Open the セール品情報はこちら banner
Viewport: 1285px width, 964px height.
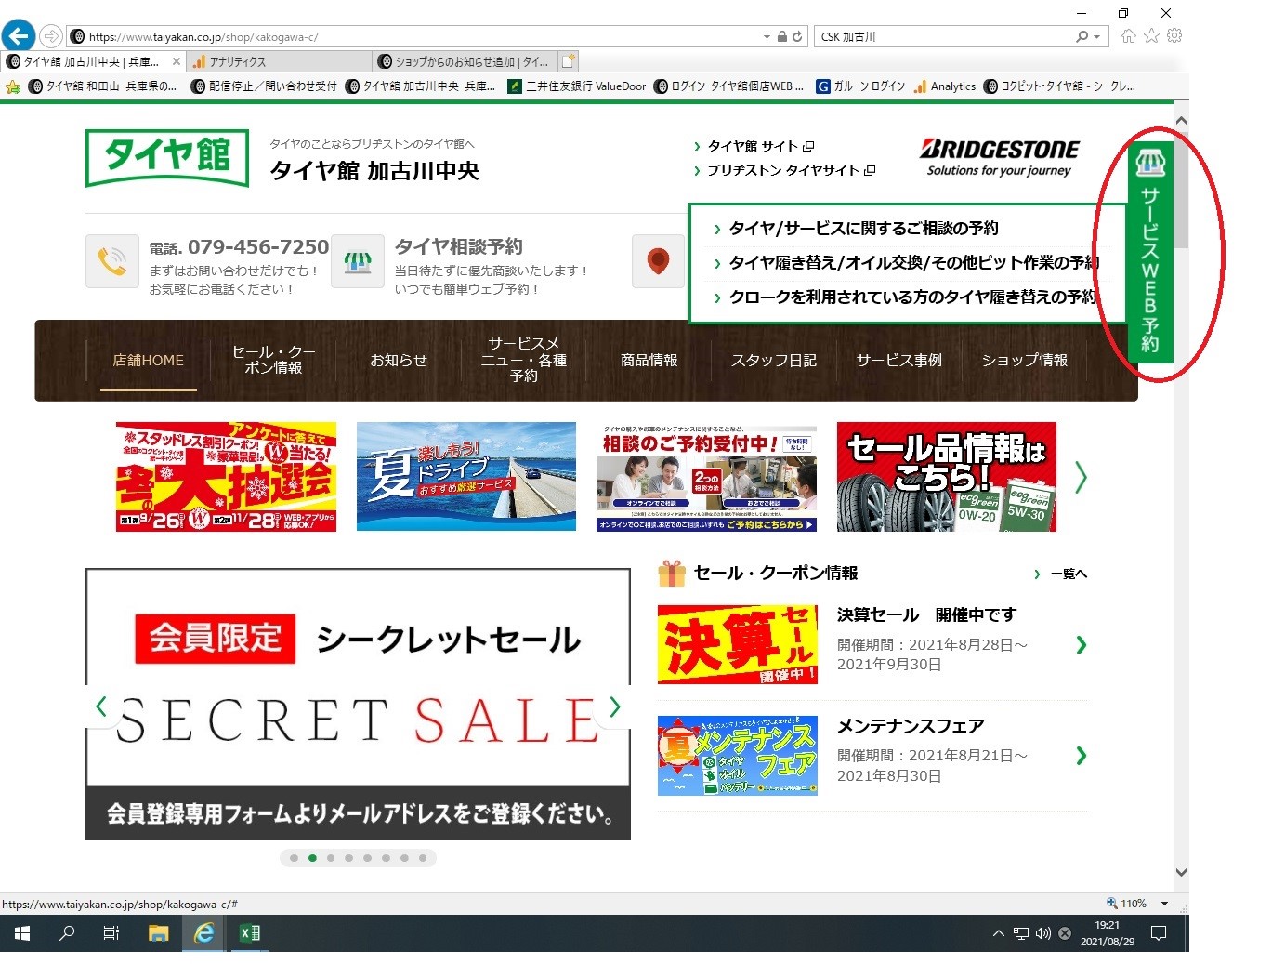(x=947, y=477)
